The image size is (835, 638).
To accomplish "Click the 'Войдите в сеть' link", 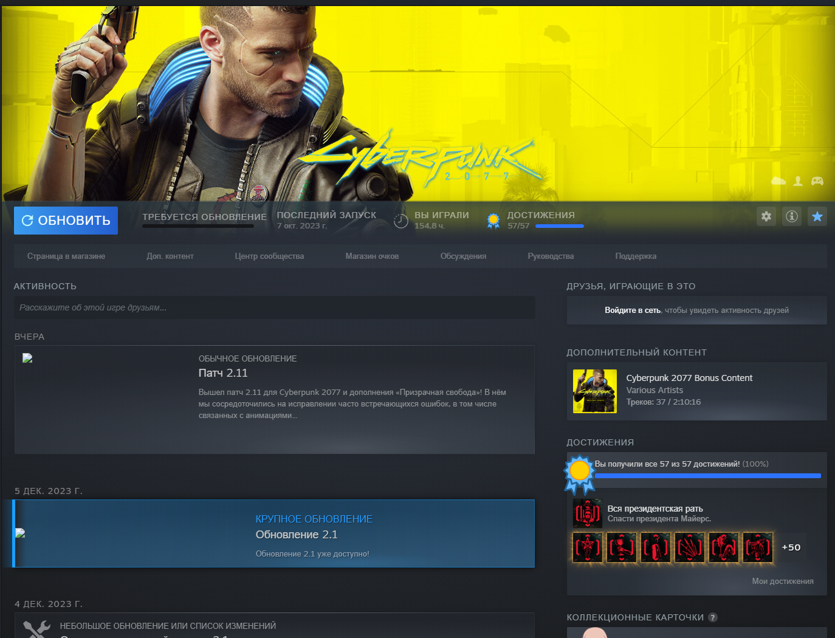I will coord(632,310).
